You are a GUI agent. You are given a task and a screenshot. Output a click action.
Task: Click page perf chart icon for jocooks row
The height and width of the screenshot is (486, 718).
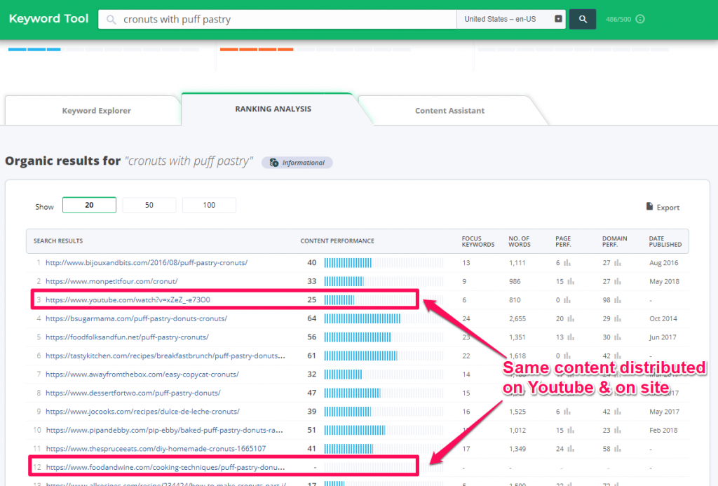567,412
